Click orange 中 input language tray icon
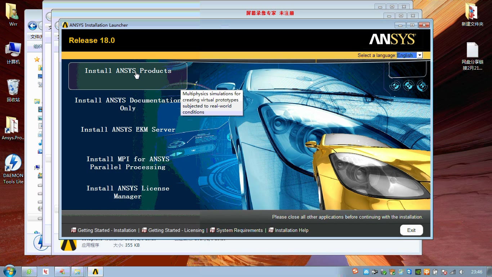The height and width of the screenshot is (277, 492). point(427,272)
